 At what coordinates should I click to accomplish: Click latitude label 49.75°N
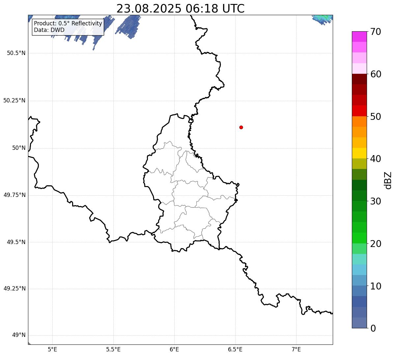[14, 195]
